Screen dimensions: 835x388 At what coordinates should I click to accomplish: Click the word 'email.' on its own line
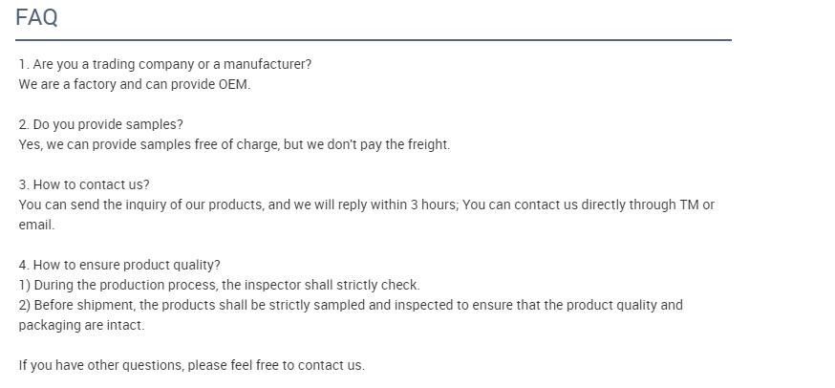(36, 225)
